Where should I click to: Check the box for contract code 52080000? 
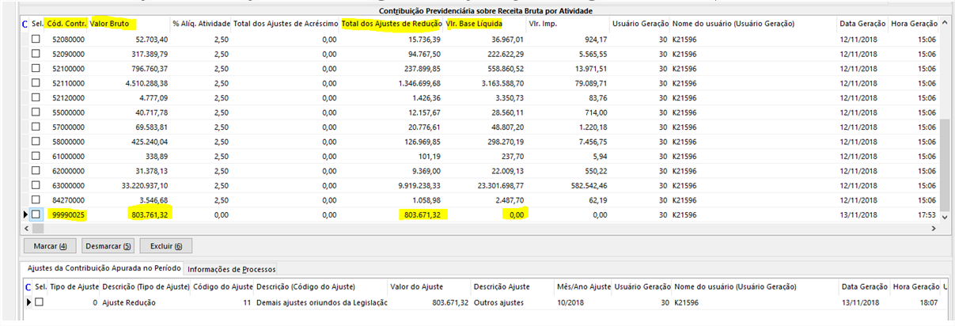(36, 39)
